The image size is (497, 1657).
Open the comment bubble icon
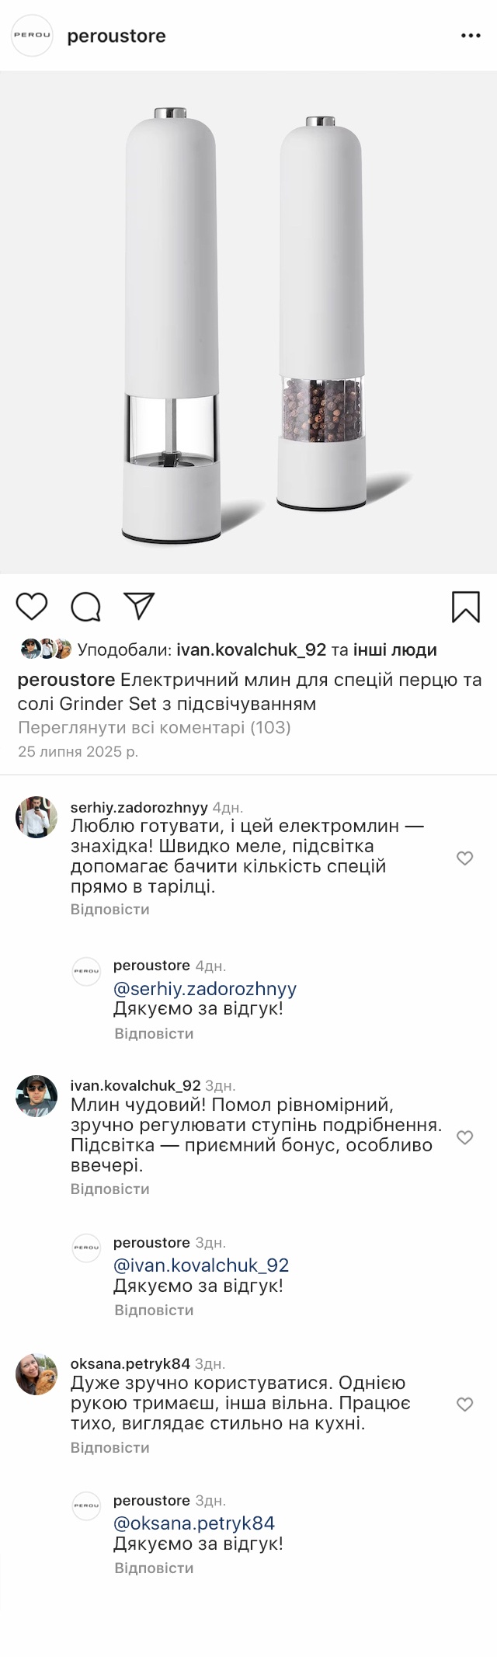tap(85, 607)
